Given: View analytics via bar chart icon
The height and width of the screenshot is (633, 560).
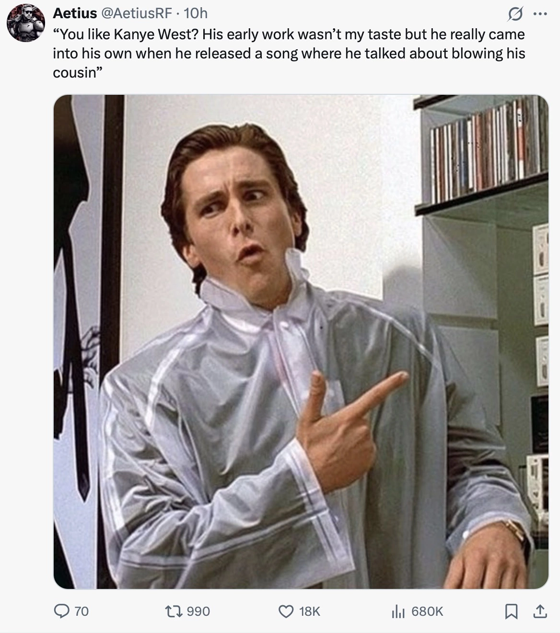Looking at the screenshot, I should click(398, 611).
